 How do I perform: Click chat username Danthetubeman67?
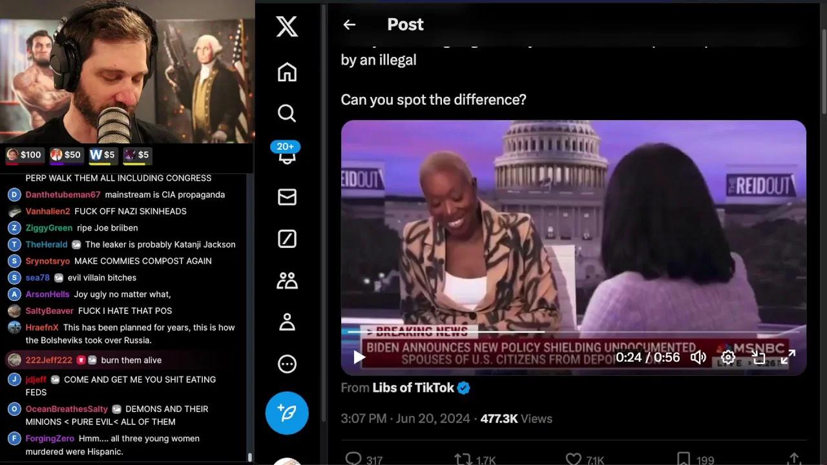point(63,194)
